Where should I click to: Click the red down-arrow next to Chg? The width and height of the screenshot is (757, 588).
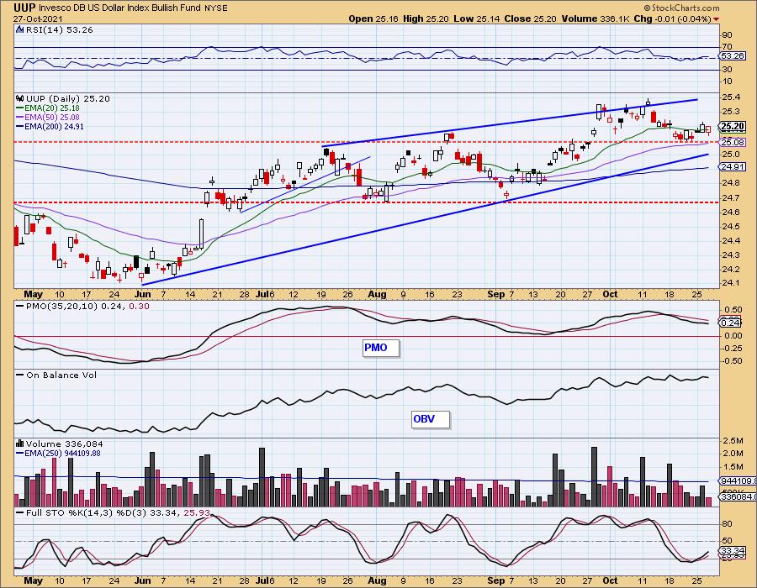click(716, 19)
